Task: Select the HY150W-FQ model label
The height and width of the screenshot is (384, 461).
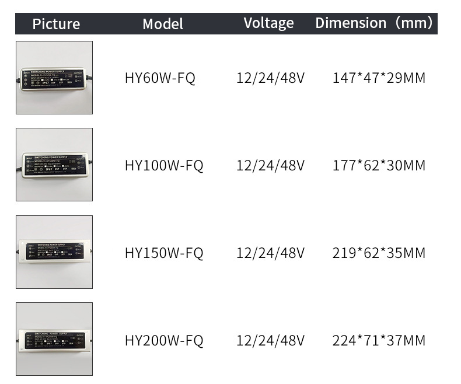Action: click(x=164, y=253)
